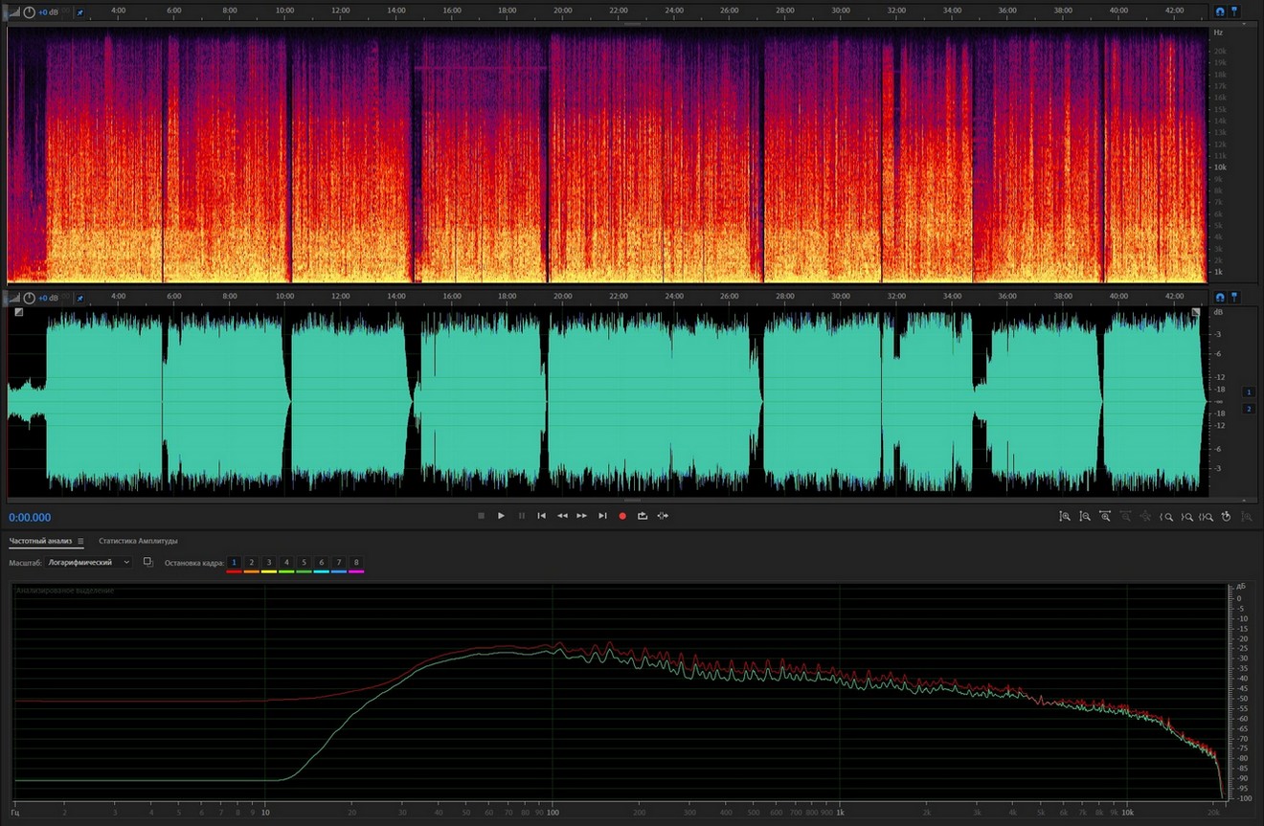Click 20:00 on spectral display time ruler
The height and width of the screenshot is (826, 1264).
point(563,11)
